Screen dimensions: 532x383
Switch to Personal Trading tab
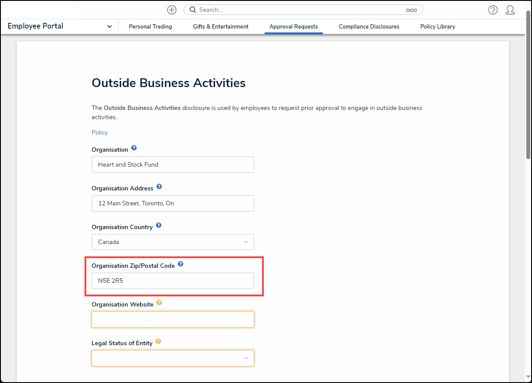(150, 26)
